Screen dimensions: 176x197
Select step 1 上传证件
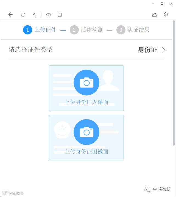tap(40, 30)
